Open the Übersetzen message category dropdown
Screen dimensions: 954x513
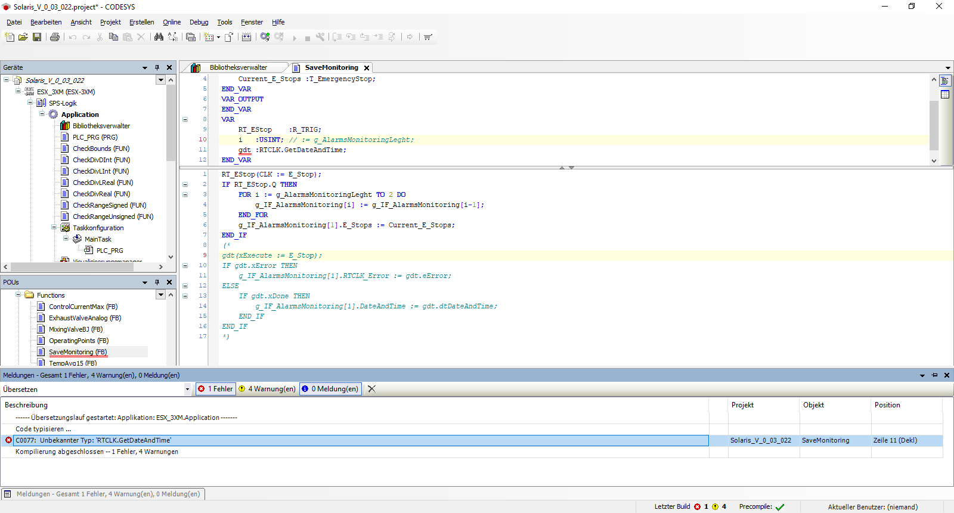(187, 389)
